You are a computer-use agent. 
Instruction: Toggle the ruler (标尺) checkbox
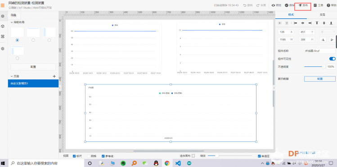click(74, 156)
